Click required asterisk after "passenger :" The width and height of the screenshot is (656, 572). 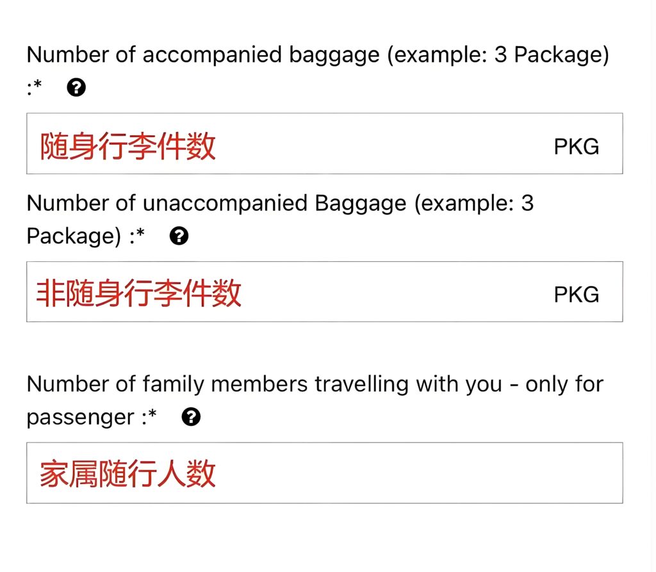pos(152,416)
